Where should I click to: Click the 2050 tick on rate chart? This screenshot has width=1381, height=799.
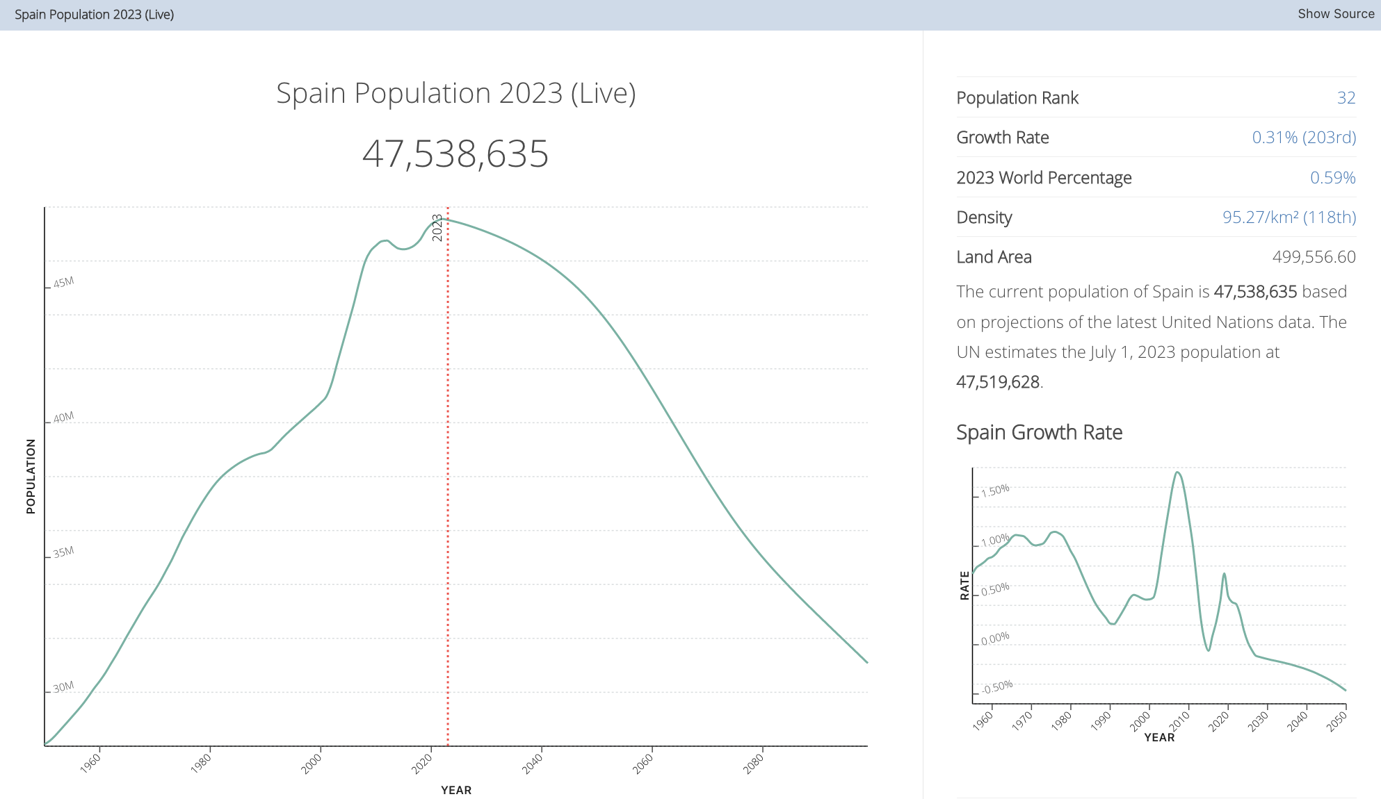tap(1336, 721)
